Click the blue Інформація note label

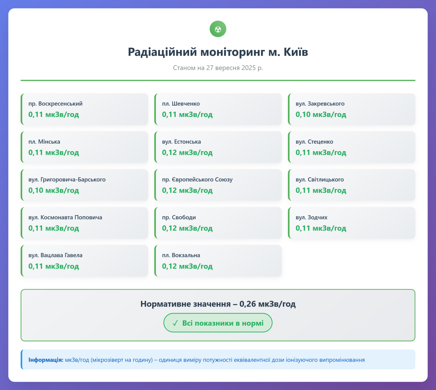(x=46, y=360)
